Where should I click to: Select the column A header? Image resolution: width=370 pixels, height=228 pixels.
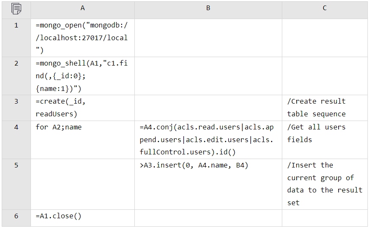pyautogui.click(x=83, y=8)
